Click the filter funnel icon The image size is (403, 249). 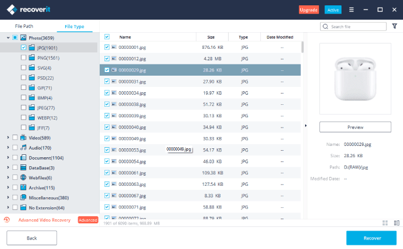pyautogui.click(x=395, y=26)
